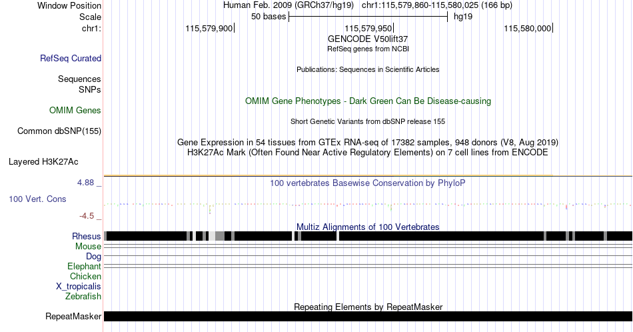Image resolution: width=633 pixels, height=332 pixels.
Task: Click the RefSeq Curated track label
Action: point(71,58)
